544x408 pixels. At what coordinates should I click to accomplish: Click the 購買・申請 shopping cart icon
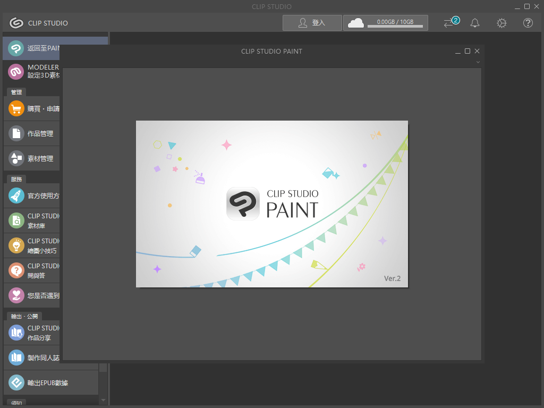click(16, 108)
